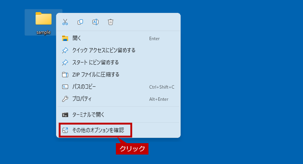Click その他のオプションを確認
This screenshot has height=164, width=303.
coord(118,130)
